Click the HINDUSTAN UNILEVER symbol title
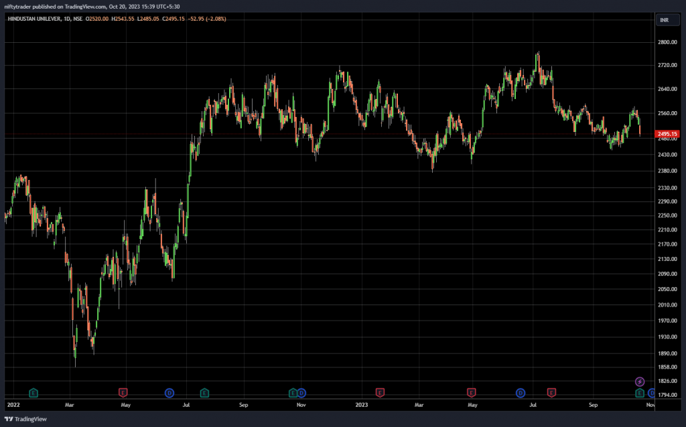Image resolution: width=686 pixels, height=427 pixels. click(35, 19)
